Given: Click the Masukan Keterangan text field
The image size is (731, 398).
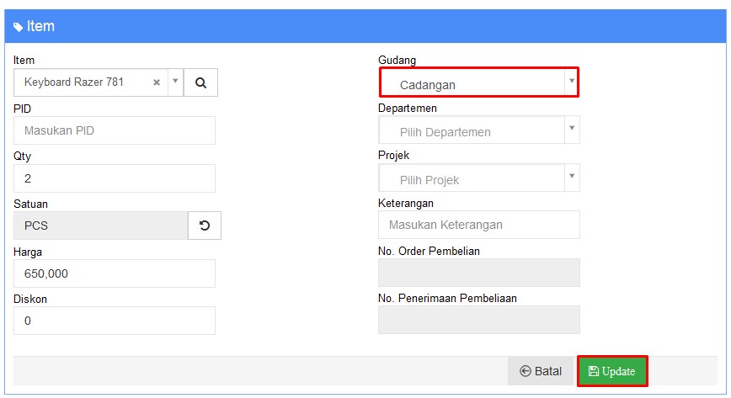Looking at the screenshot, I should pyautogui.click(x=479, y=225).
